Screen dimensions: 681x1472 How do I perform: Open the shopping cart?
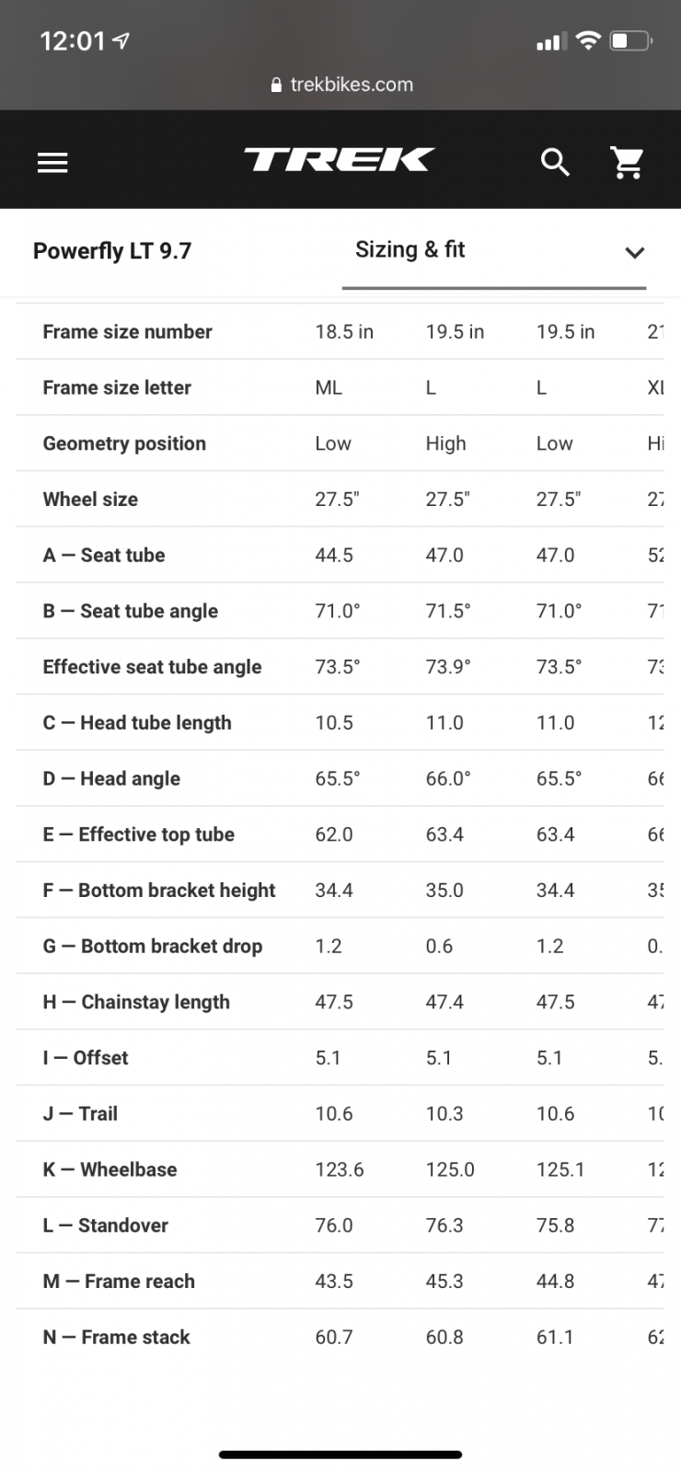pos(628,163)
